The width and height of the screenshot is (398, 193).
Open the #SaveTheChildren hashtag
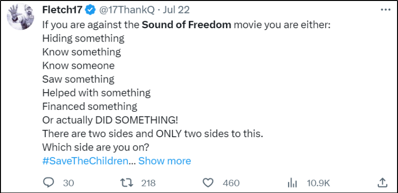[85, 161]
